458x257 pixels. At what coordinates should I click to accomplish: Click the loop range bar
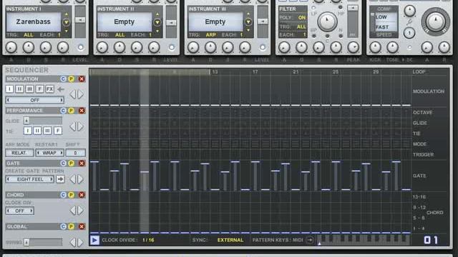[150, 71]
